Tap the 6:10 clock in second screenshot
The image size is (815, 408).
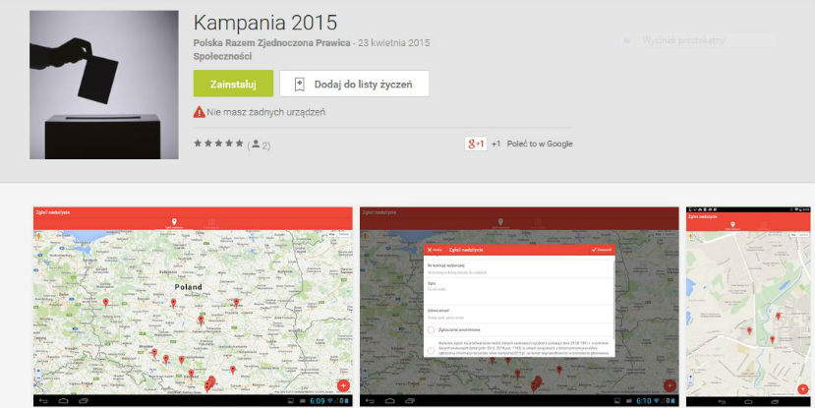click(x=644, y=401)
